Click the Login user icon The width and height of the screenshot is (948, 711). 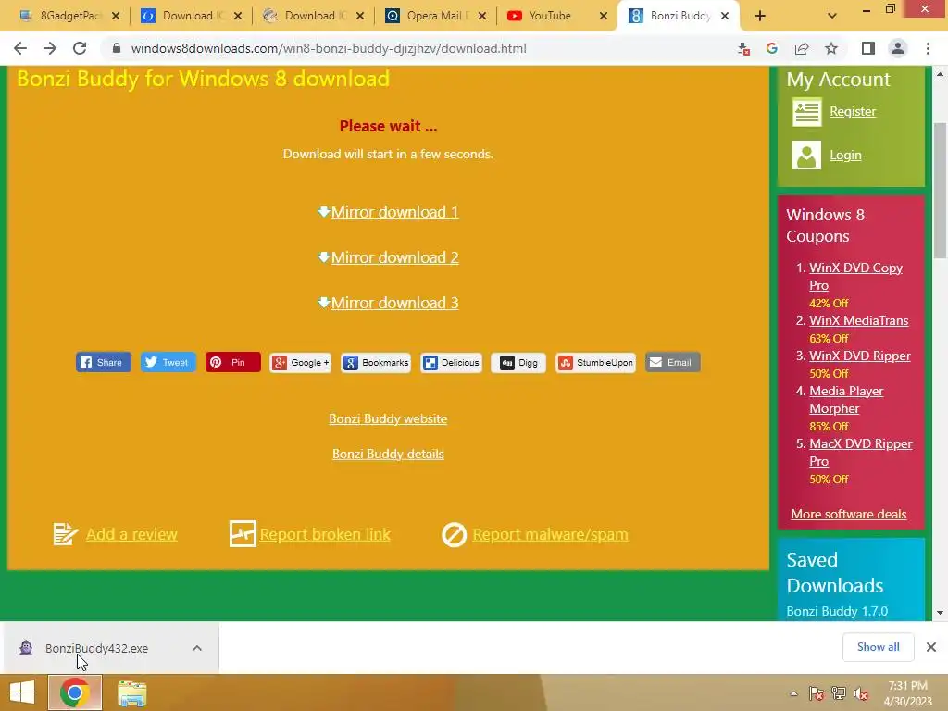[x=806, y=156]
